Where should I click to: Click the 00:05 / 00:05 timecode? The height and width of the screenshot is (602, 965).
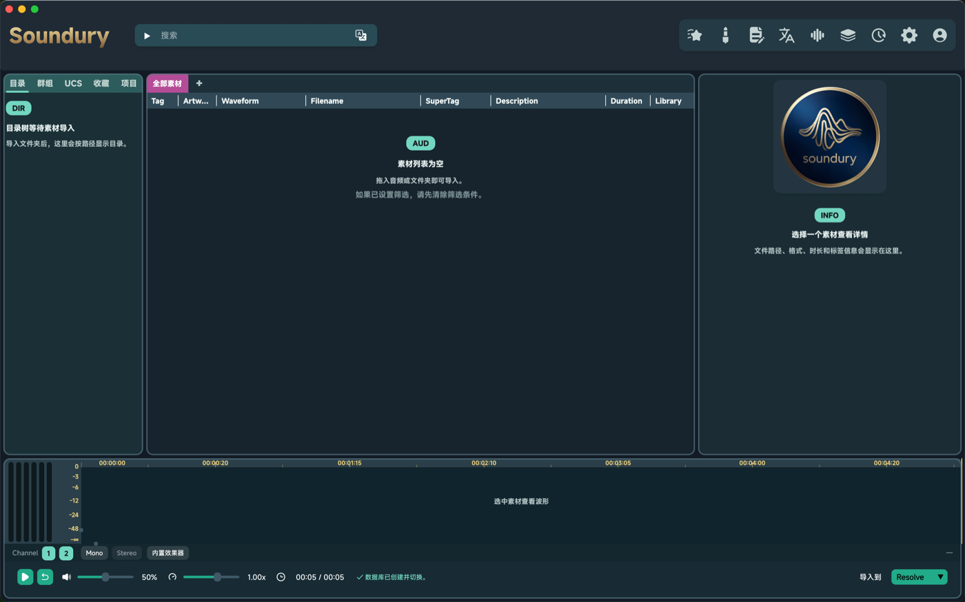pos(320,577)
